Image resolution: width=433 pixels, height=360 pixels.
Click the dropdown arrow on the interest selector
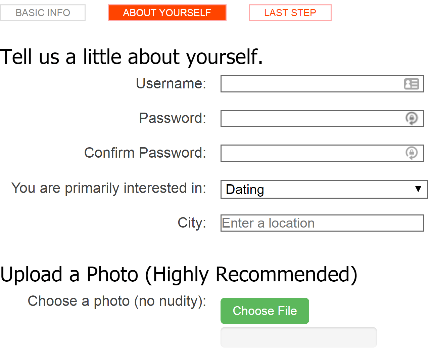coord(418,189)
